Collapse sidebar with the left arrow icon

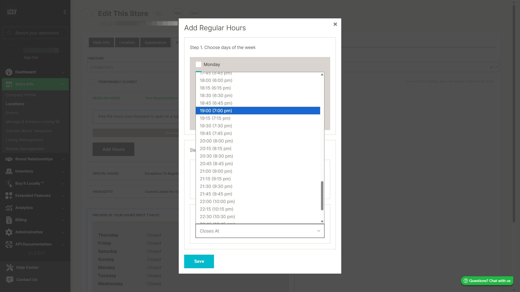click(x=64, y=12)
